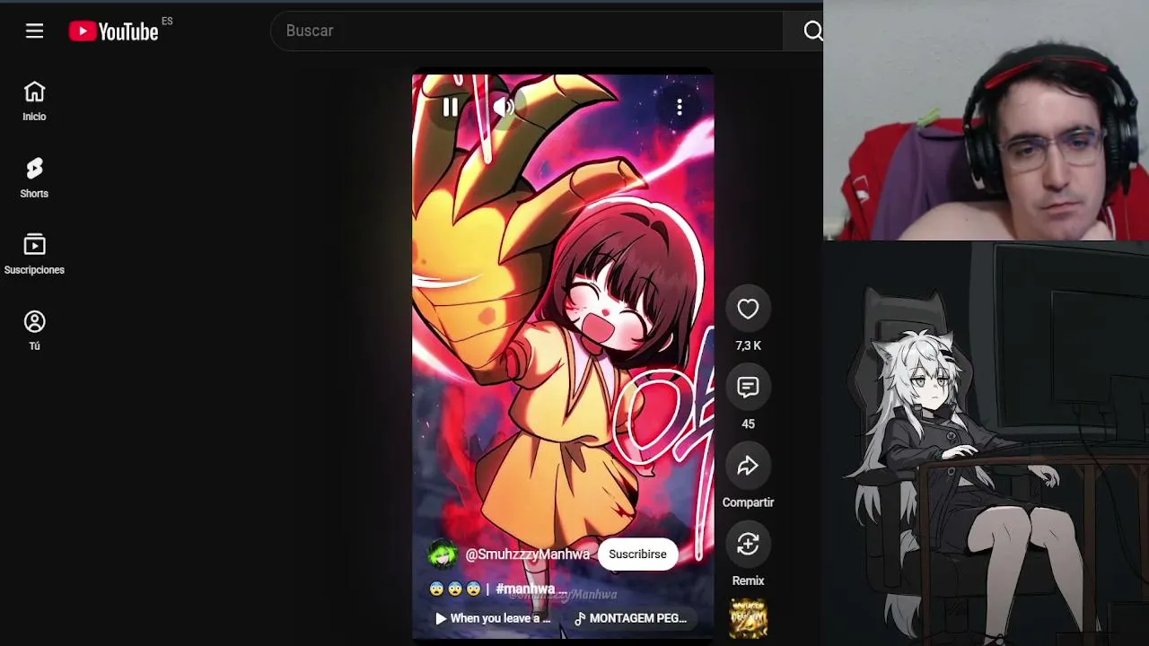Go to the YouTube home logo
The image size is (1149, 646).
tap(114, 31)
